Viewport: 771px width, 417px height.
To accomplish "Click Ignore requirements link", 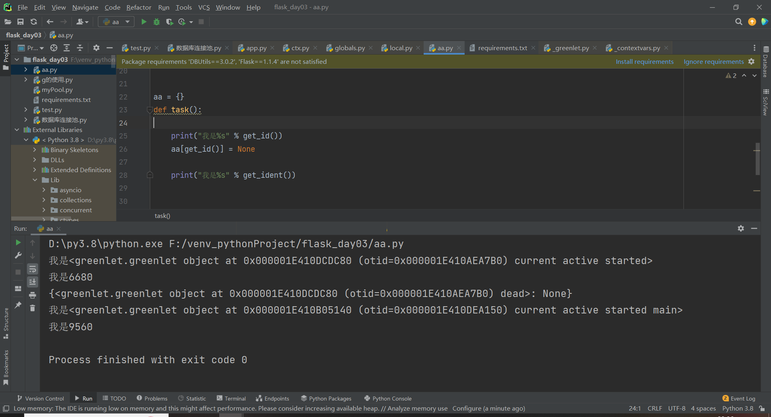I will (714, 61).
